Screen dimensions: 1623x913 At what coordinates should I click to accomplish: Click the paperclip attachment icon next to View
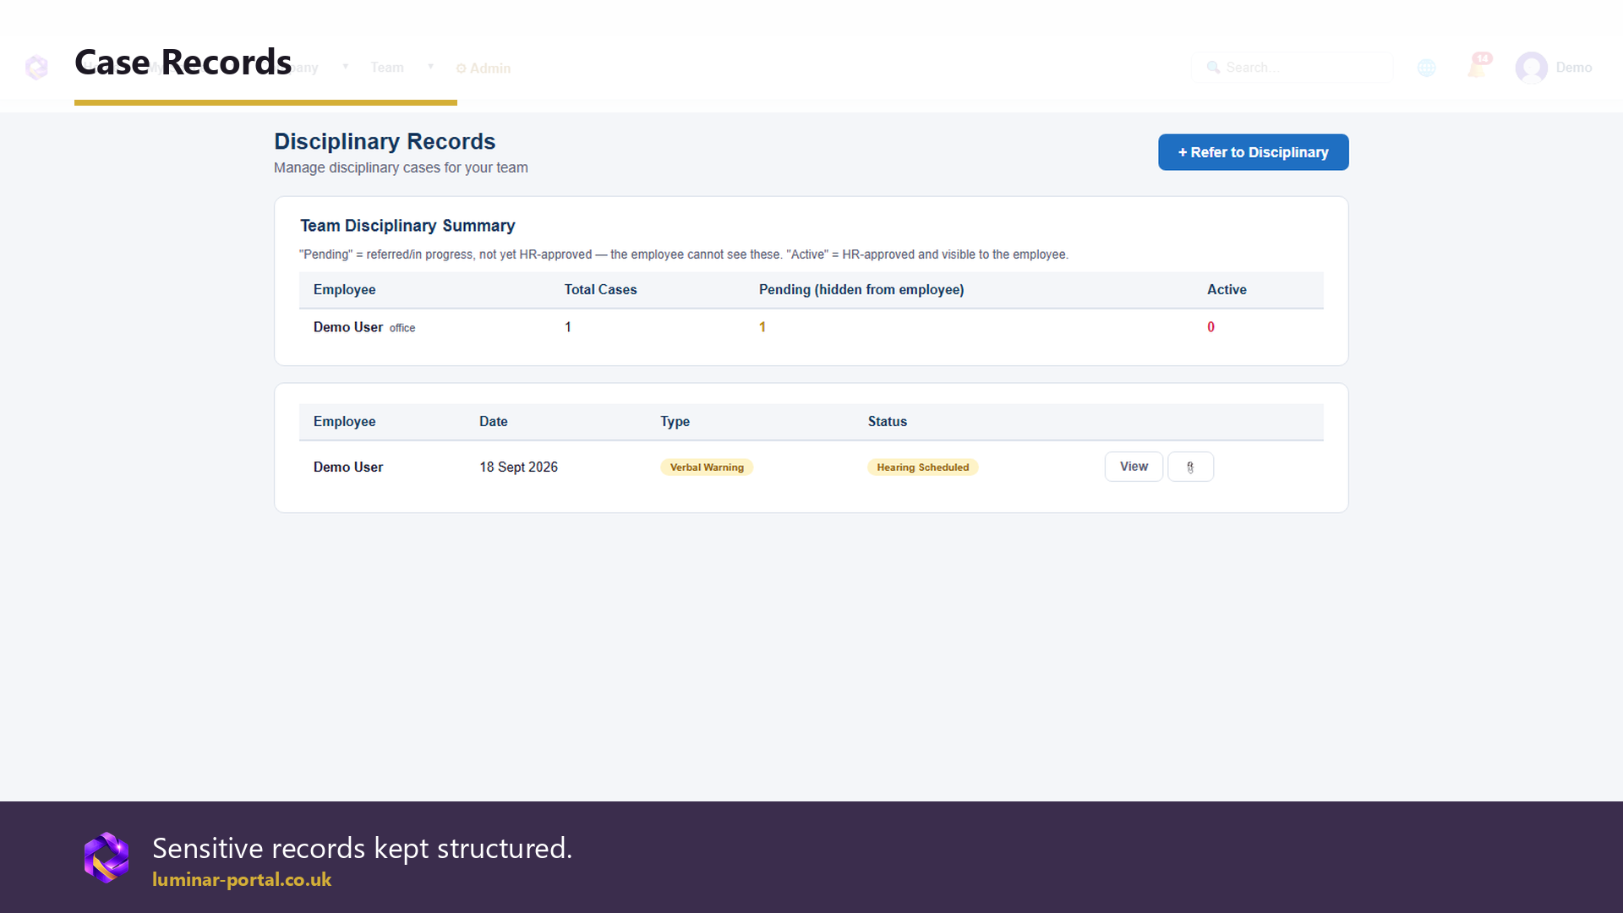coord(1190,467)
